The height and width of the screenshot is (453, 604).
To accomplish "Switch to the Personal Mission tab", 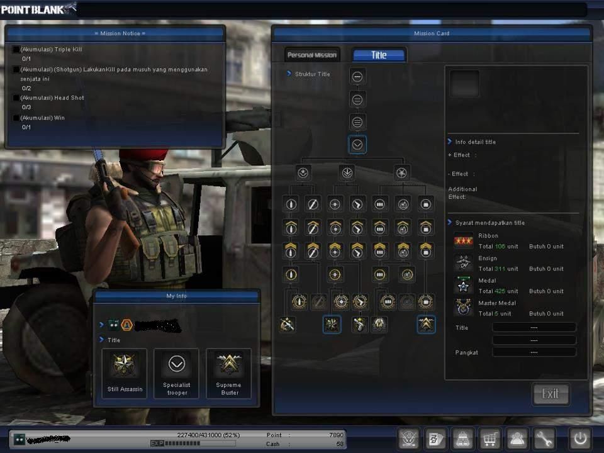I will pyautogui.click(x=312, y=55).
